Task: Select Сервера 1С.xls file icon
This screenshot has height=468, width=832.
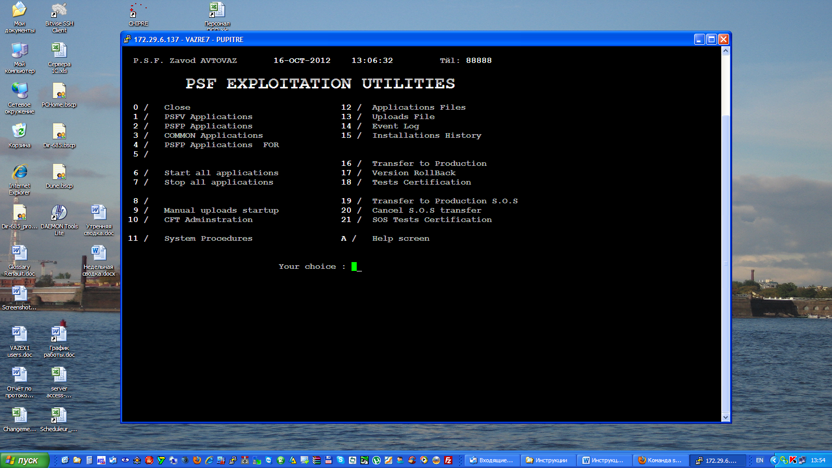Action: tap(59, 57)
